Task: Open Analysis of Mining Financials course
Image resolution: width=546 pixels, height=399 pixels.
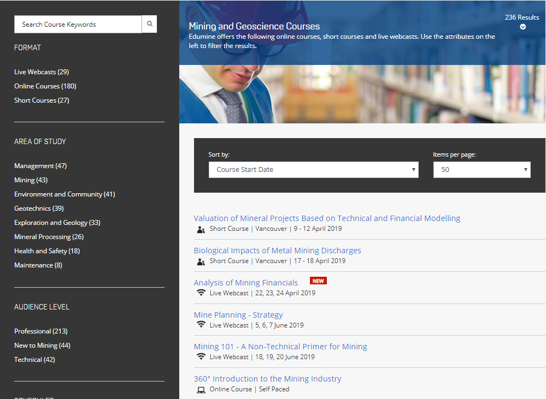Action: 246,283
